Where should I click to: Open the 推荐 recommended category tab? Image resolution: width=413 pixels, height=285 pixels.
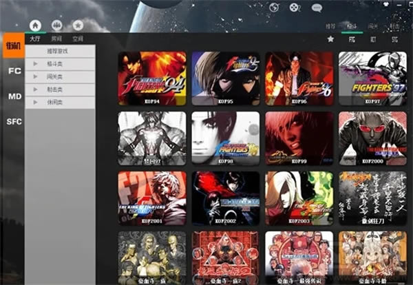(330, 26)
